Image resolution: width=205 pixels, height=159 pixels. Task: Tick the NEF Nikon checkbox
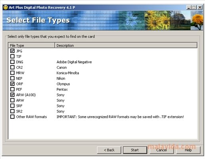pyautogui.click(x=12, y=78)
